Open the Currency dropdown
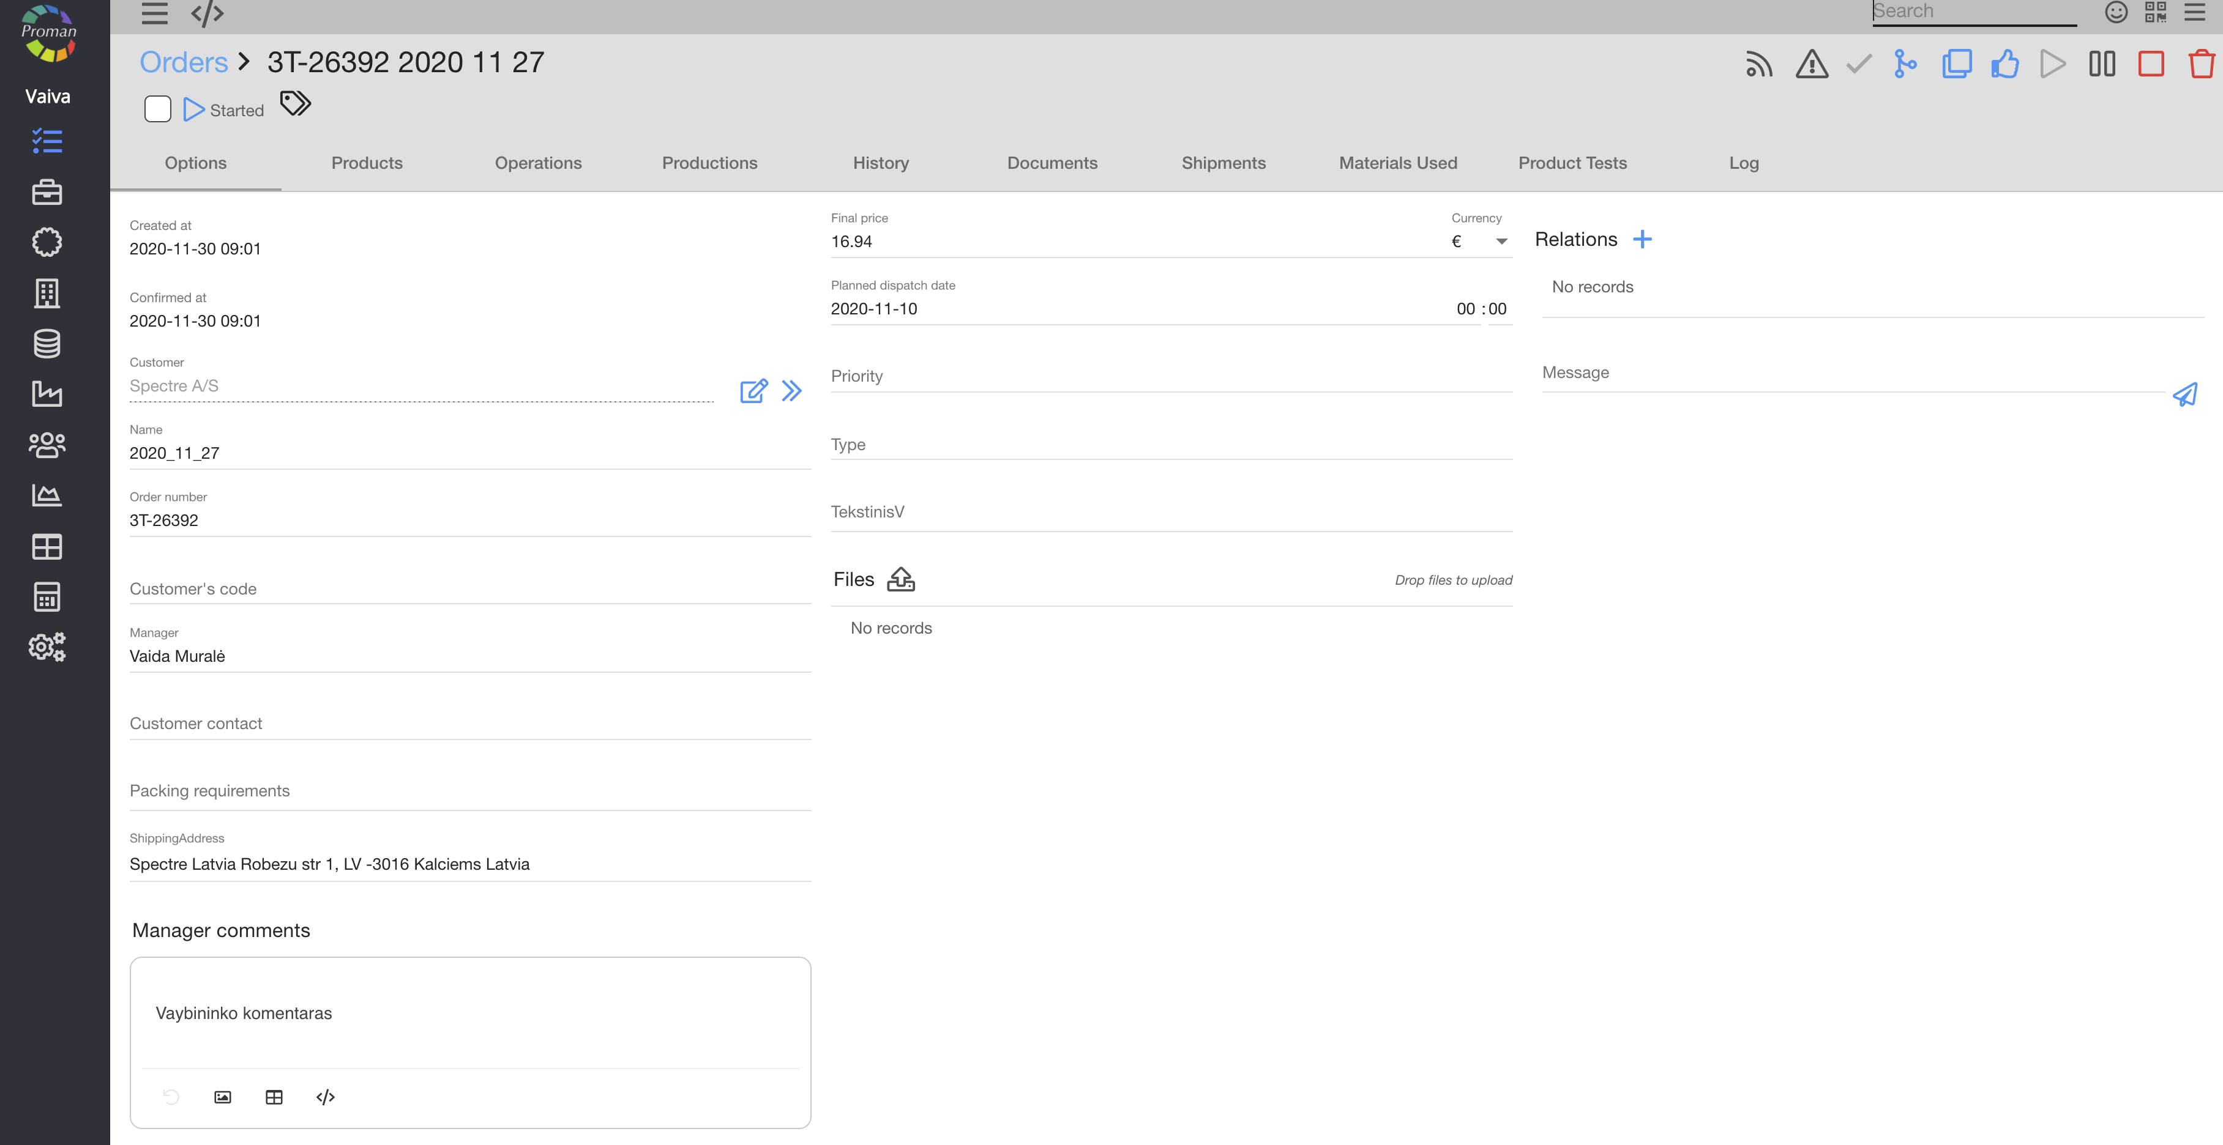The image size is (2223, 1145). pos(1501,242)
